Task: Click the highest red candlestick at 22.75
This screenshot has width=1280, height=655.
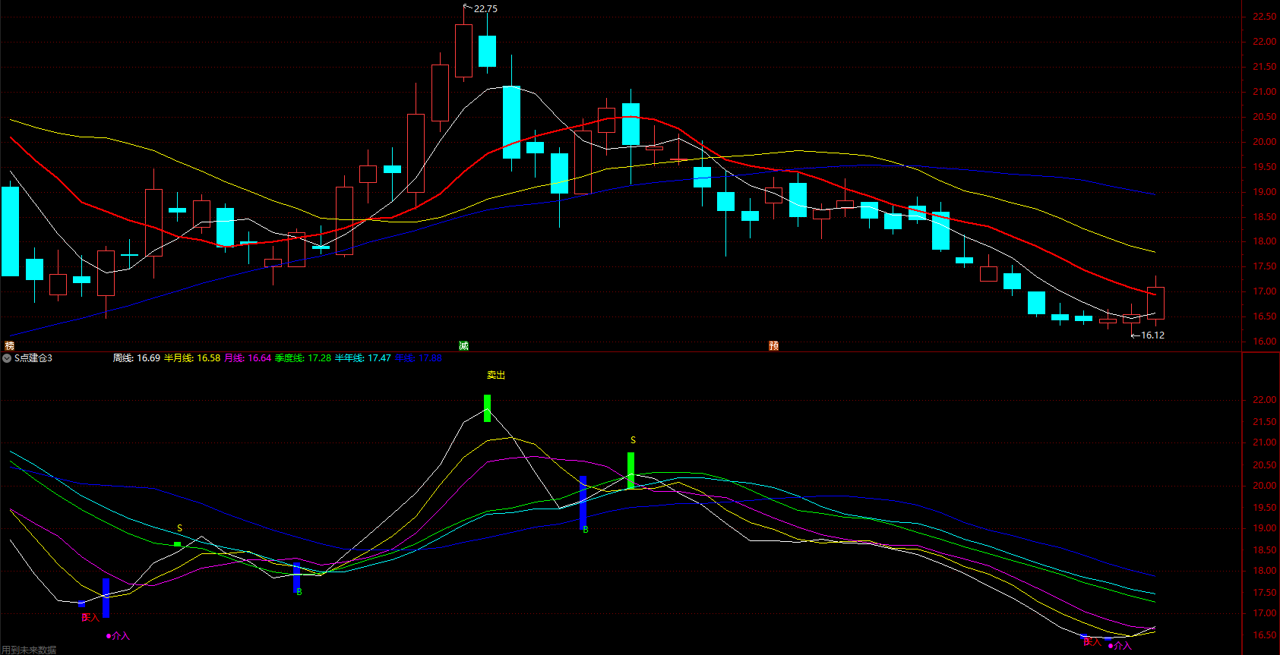Action: pos(463,51)
